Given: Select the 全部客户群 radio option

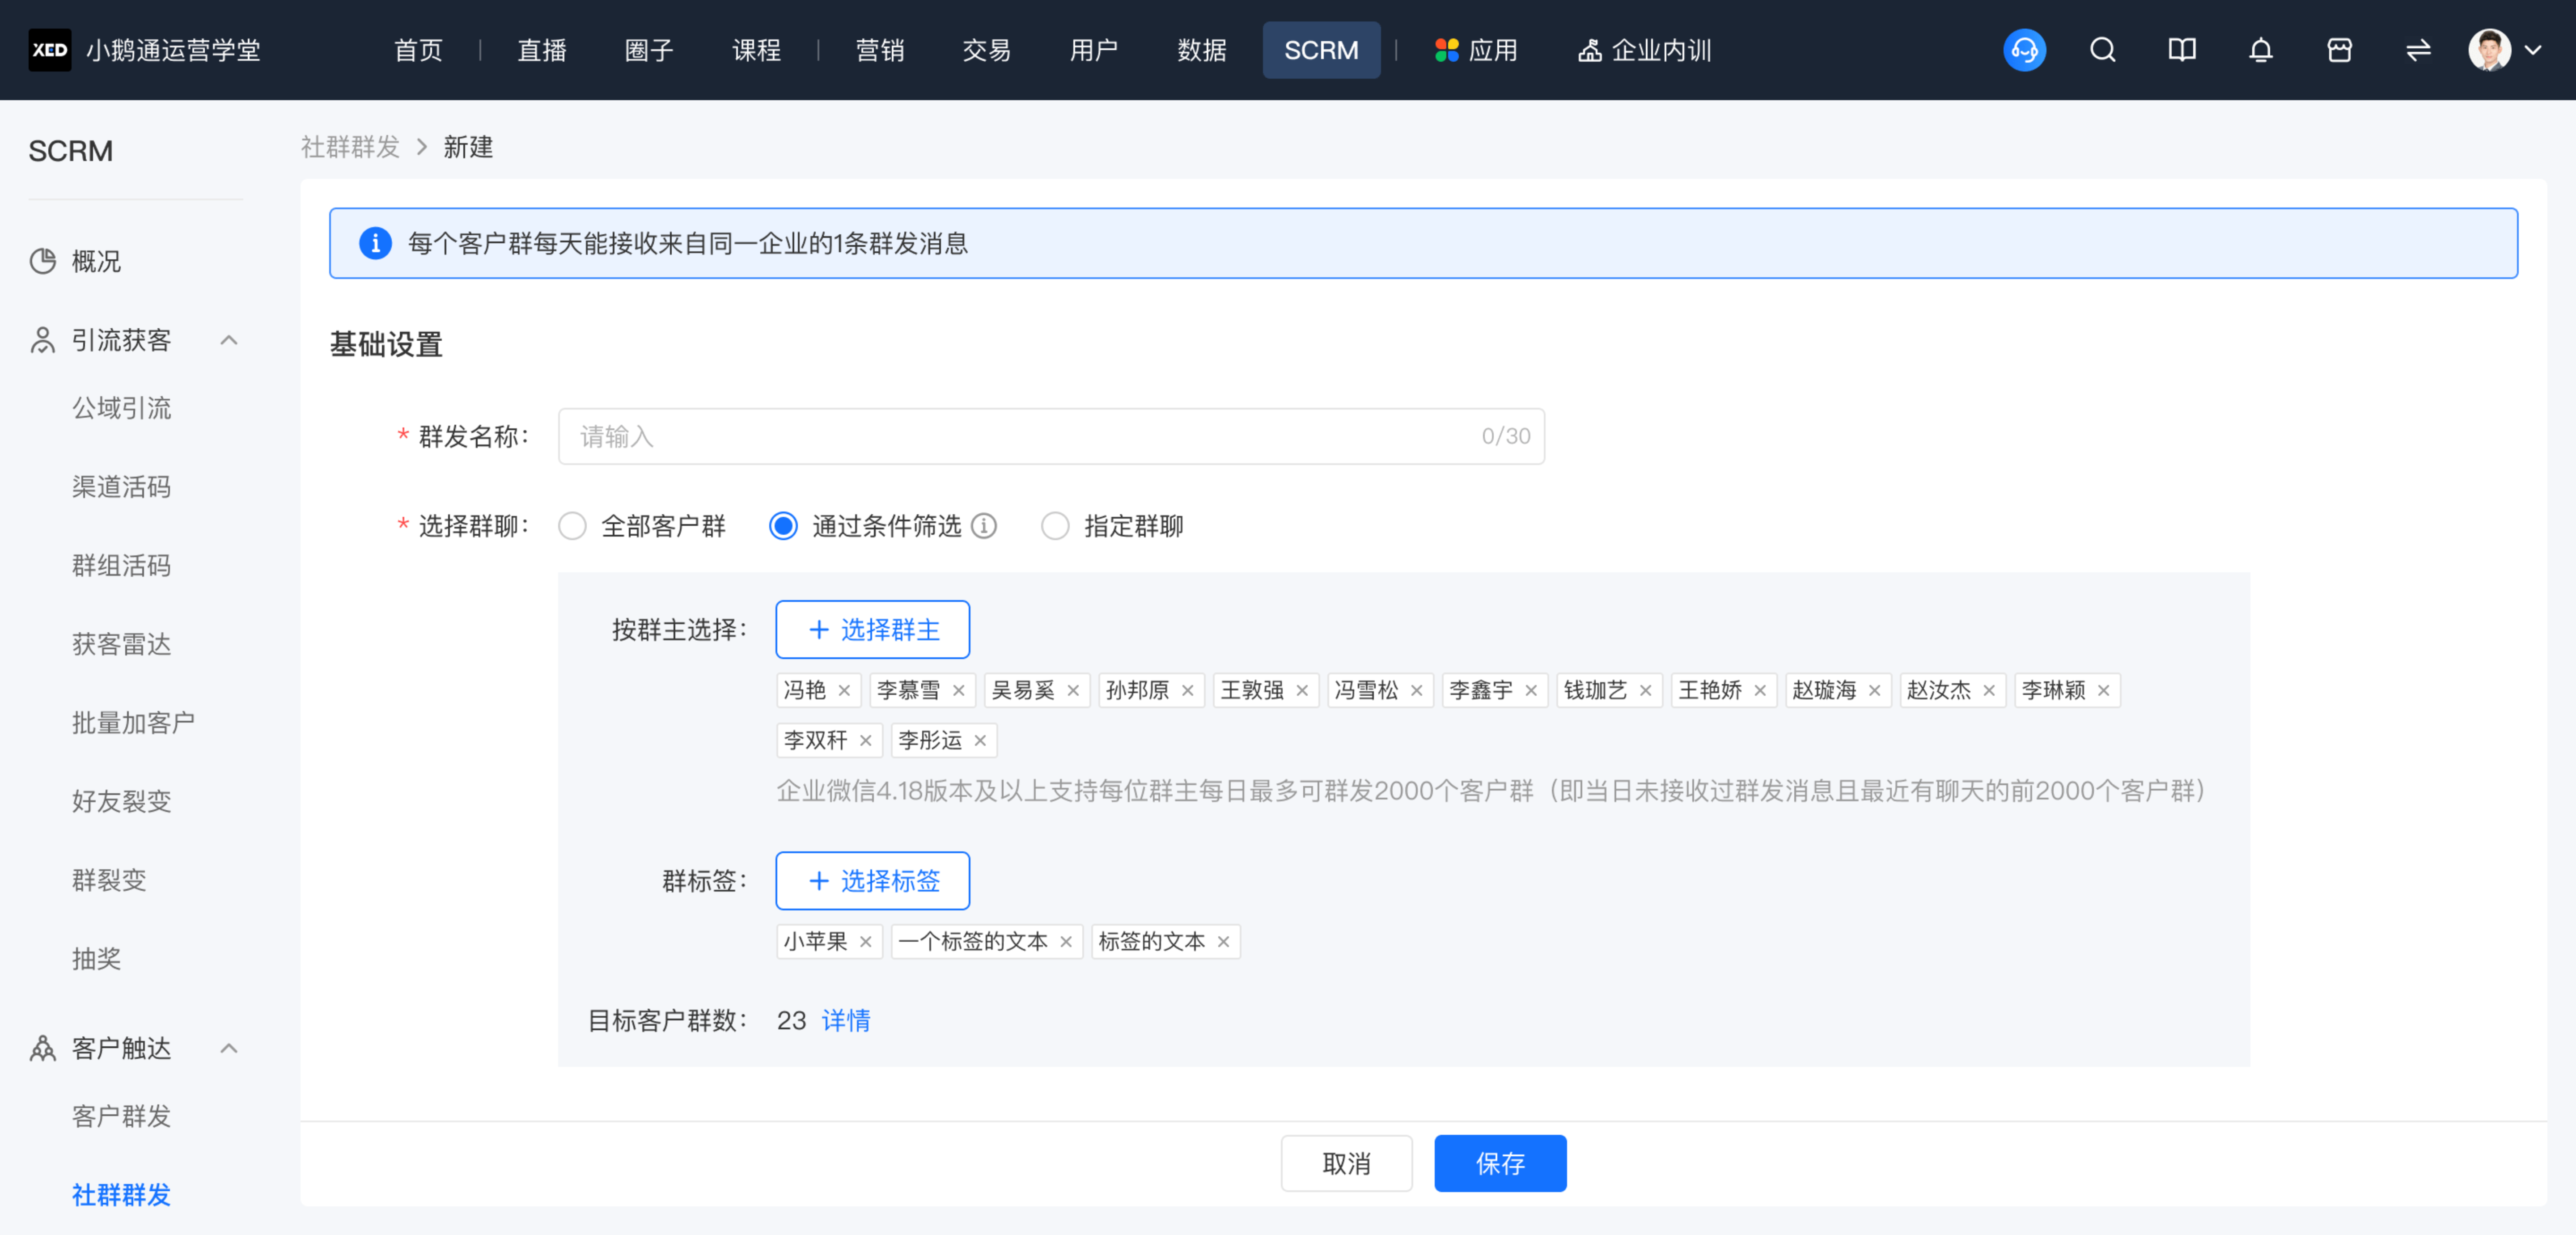Looking at the screenshot, I should 572,526.
